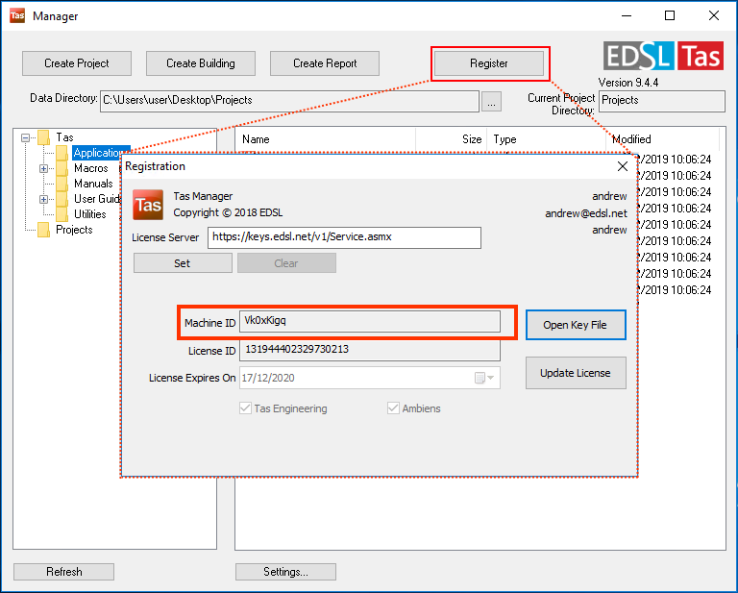Expand the User Guide tree node
The image size is (738, 593).
(43, 199)
